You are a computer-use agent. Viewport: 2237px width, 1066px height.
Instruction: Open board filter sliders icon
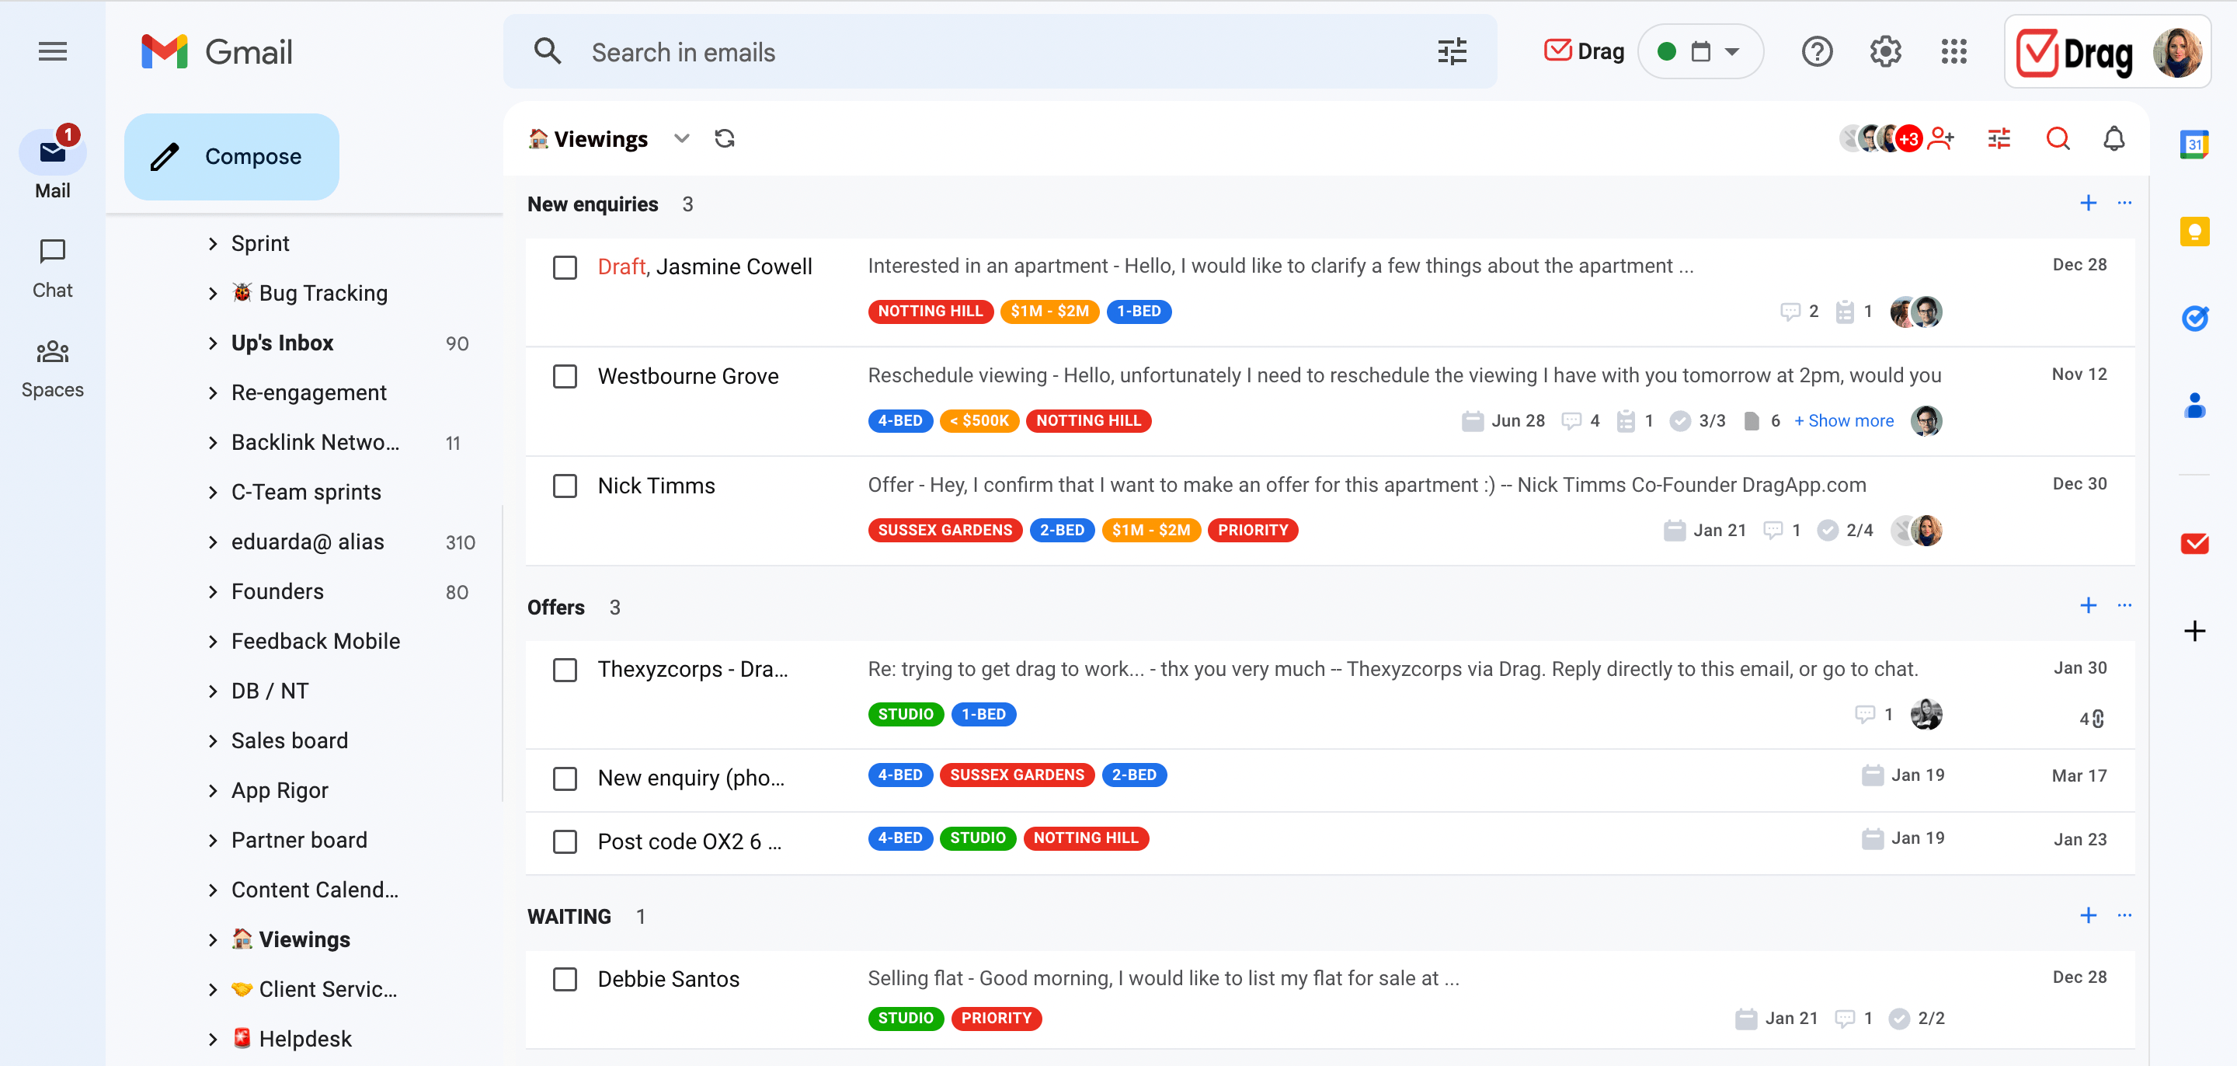1999,139
